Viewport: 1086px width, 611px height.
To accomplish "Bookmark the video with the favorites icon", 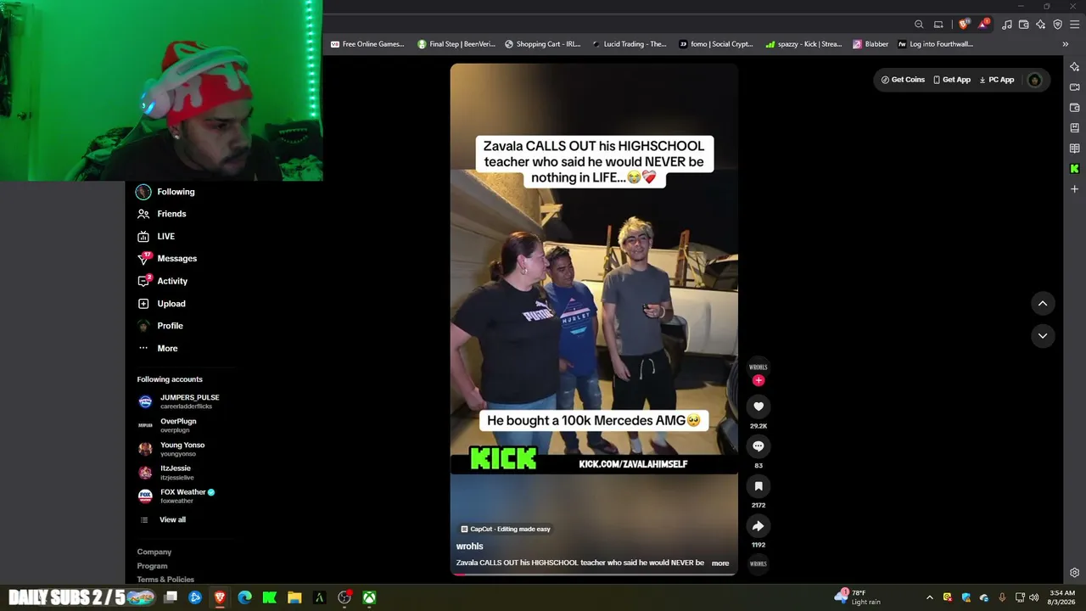I will click(x=759, y=486).
